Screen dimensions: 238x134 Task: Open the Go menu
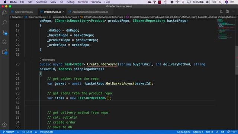coord(61,2)
